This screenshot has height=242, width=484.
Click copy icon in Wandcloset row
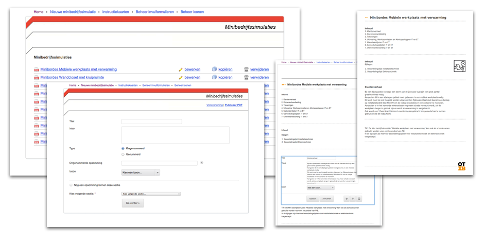point(215,77)
